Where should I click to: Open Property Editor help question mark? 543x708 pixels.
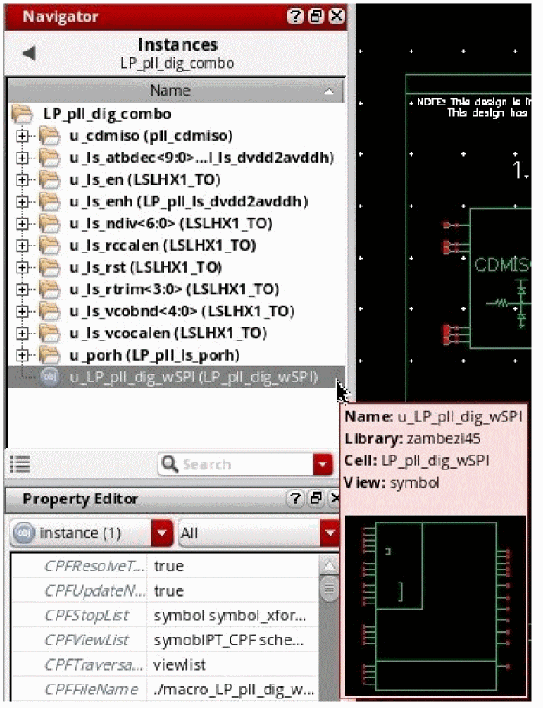pyautogui.click(x=296, y=499)
